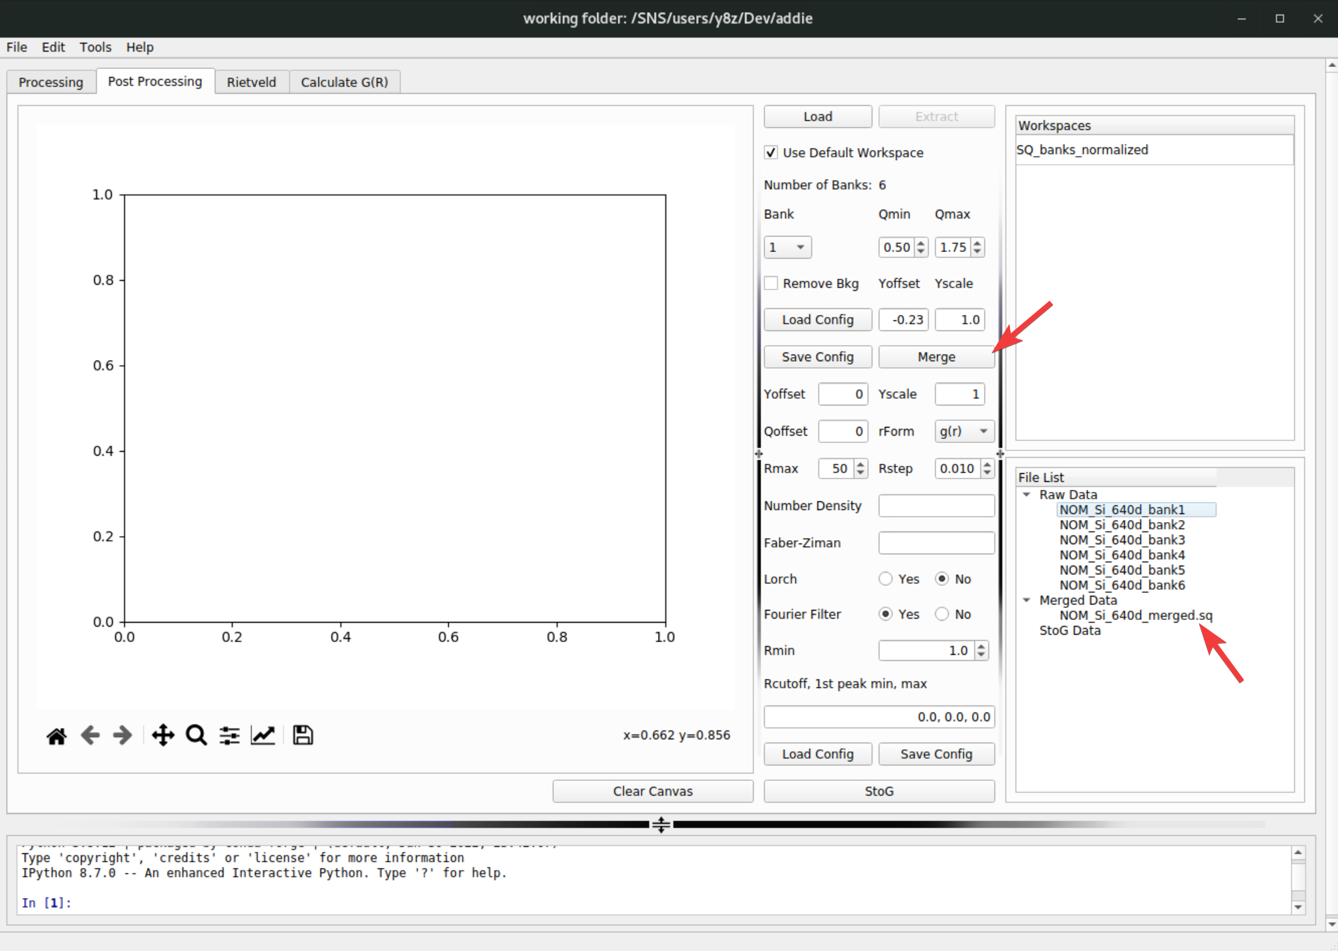Open the Edit axis curve parameters icon
The image size is (1338, 951).
(263, 736)
